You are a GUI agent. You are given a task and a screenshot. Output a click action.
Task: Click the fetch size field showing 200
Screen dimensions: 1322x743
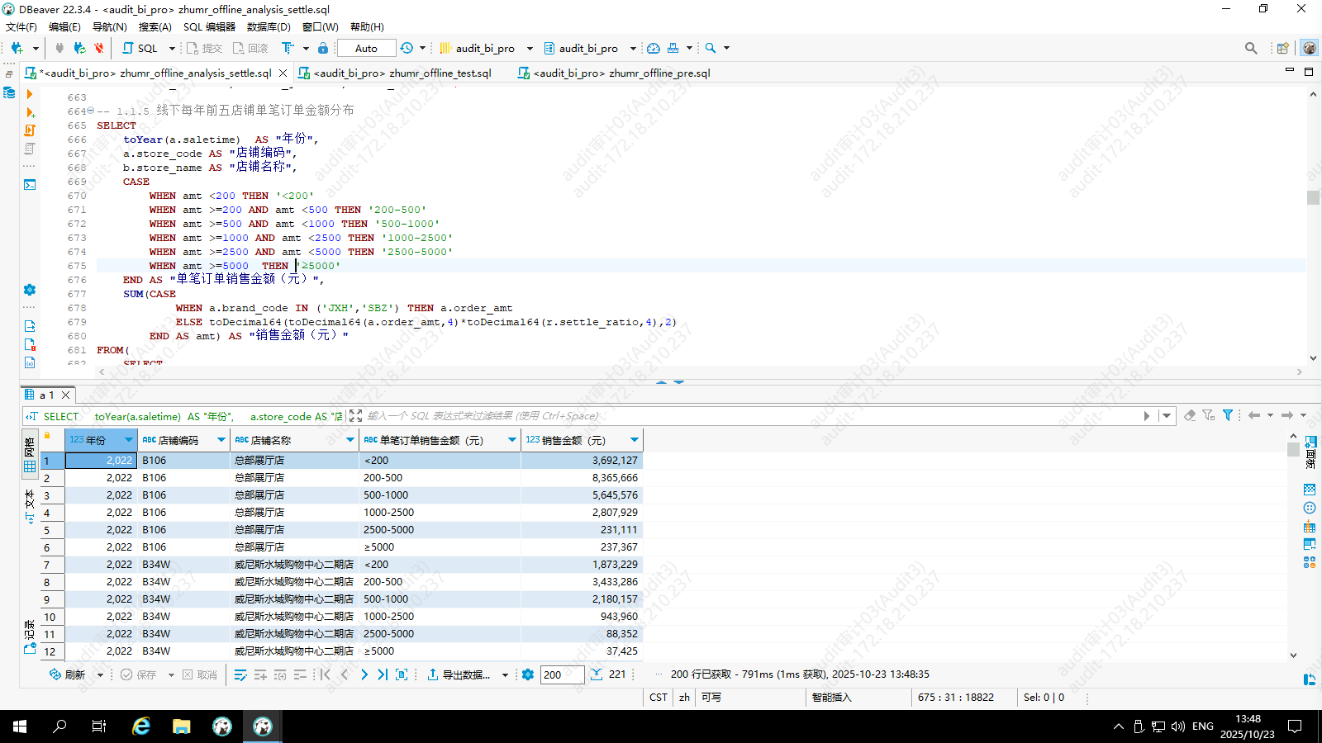561,674
